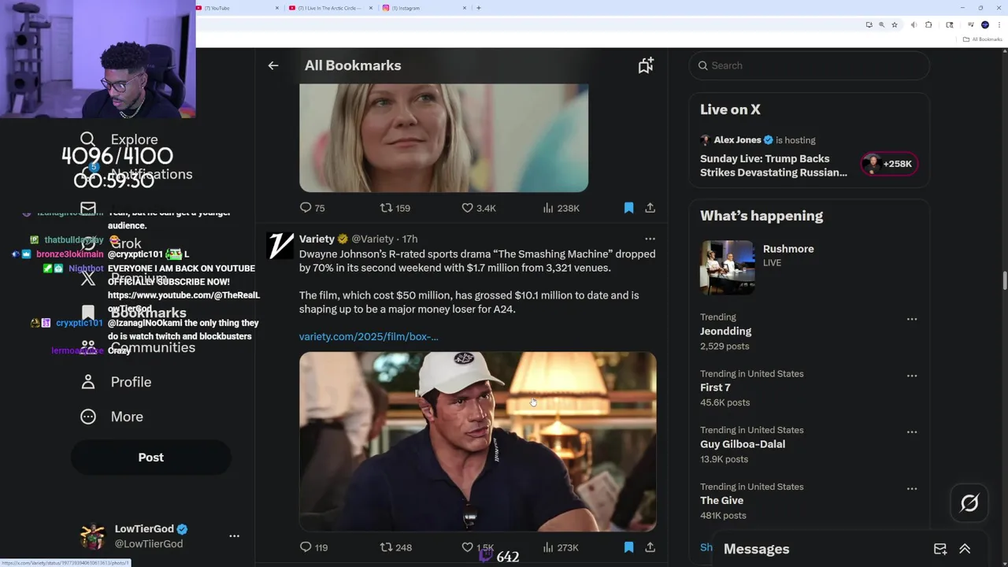The height and width of the screenshot is (567, 1008).
Task: Open the Profile sidebar icon
Action: point(88,382)
